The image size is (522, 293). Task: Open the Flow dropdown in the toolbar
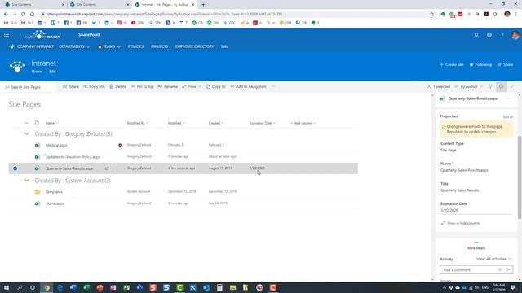tap(192, 87)
